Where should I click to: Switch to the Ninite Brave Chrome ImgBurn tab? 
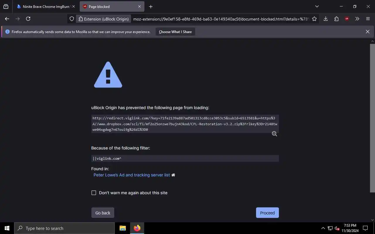(x=43, y=6)
